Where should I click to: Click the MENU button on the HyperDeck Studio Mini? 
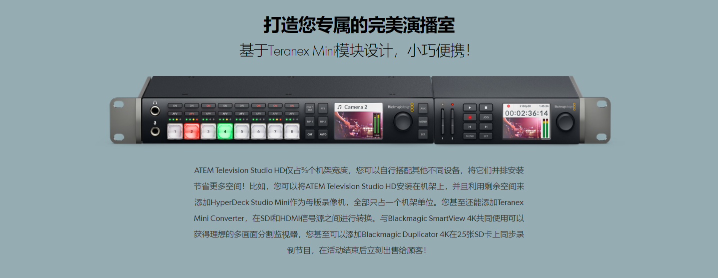click(470, 136)
